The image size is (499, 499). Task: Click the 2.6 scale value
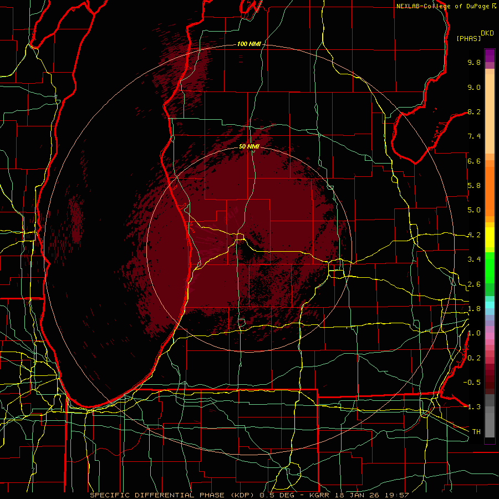474,284
